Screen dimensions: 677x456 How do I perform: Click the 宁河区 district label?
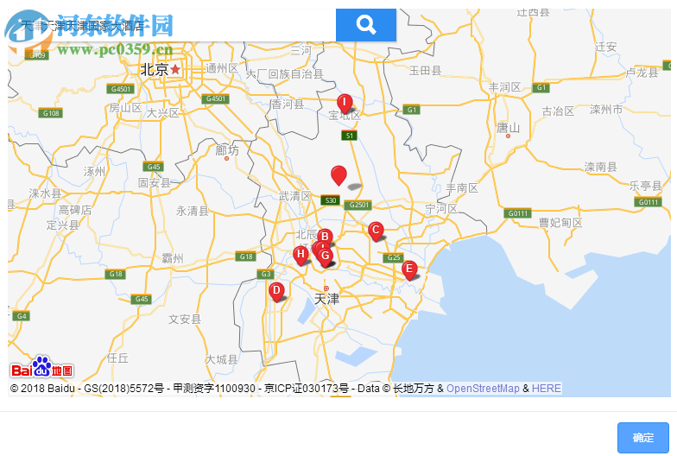click(x=441, y=209)
